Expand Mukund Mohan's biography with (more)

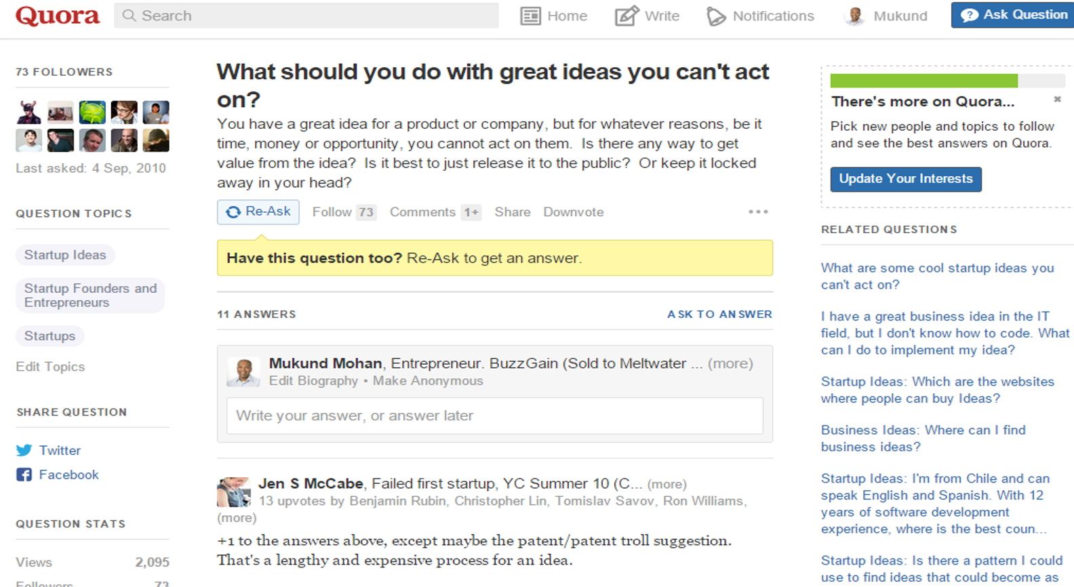730,364
